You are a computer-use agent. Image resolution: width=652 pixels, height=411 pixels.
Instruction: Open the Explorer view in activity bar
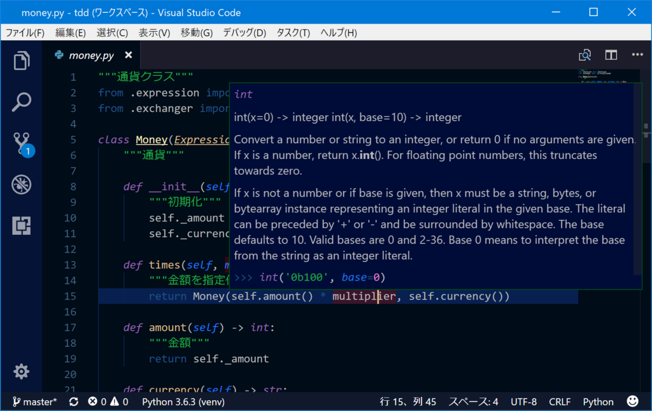[x=21, y=60]
